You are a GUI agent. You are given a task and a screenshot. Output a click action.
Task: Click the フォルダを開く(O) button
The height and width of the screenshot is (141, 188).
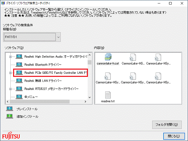[x=167, y=125]
